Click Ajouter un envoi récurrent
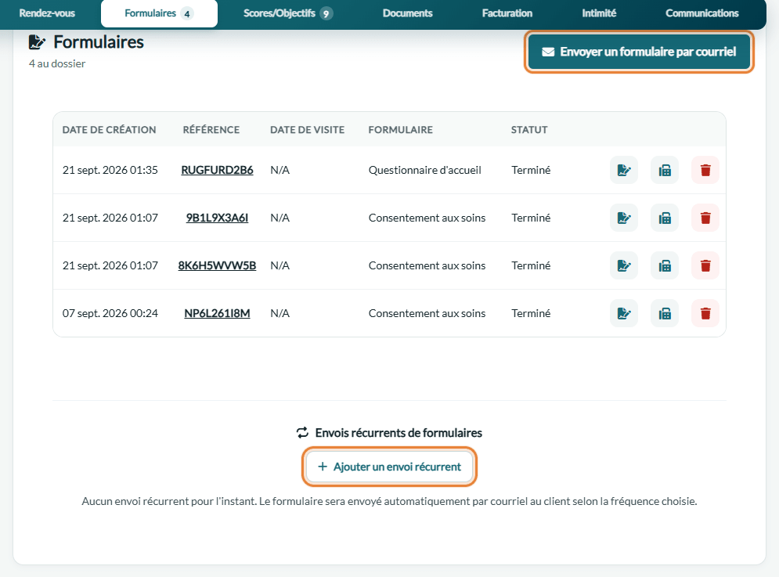Image resolution: width=779 pixels, height=577 pixels. click(390, 467)
